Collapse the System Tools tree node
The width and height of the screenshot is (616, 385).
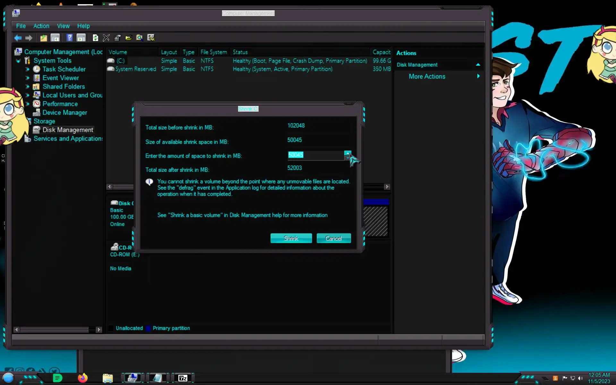pos(18,61)
